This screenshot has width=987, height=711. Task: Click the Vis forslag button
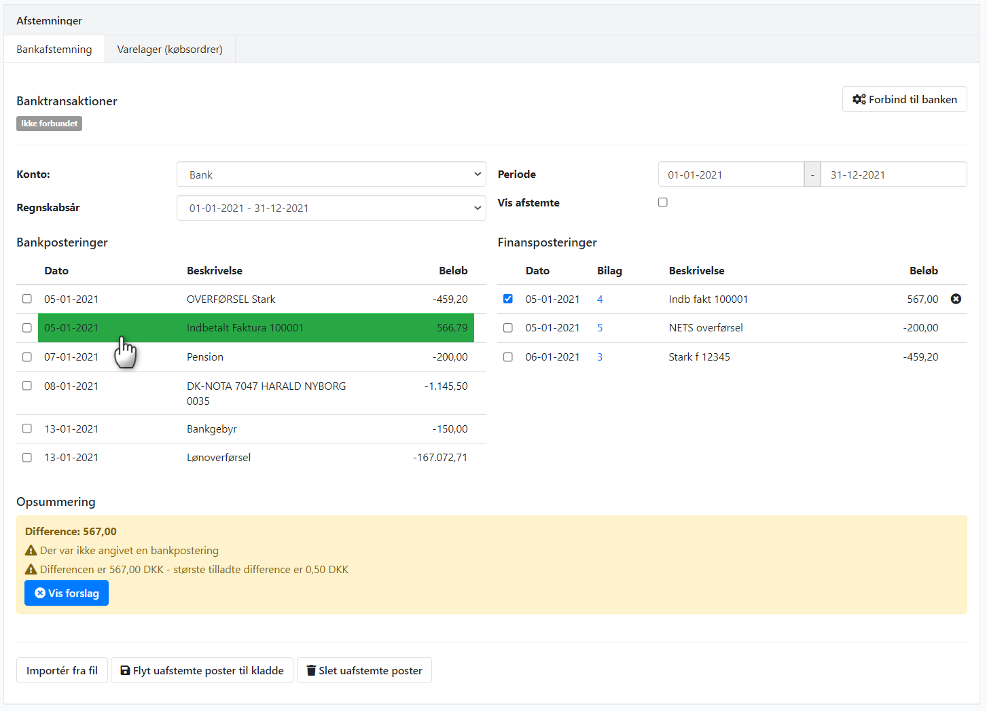pyautogui.click(x=67, y=593)
